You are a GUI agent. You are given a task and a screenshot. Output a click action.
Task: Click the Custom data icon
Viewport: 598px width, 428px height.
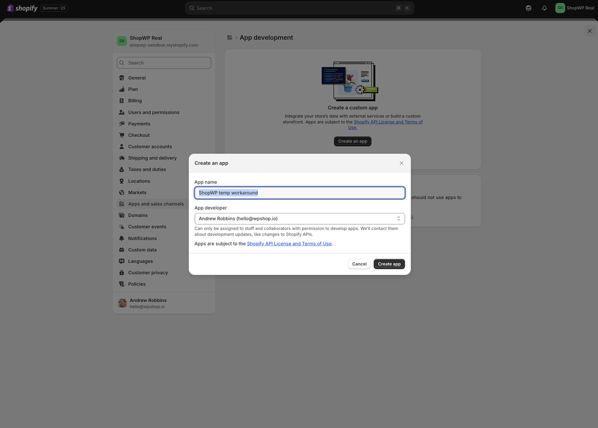coord(122,250)
